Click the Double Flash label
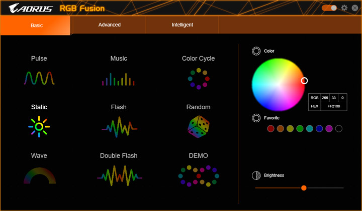The height and width of the screenshot is (211, 362). coord(119,155)
